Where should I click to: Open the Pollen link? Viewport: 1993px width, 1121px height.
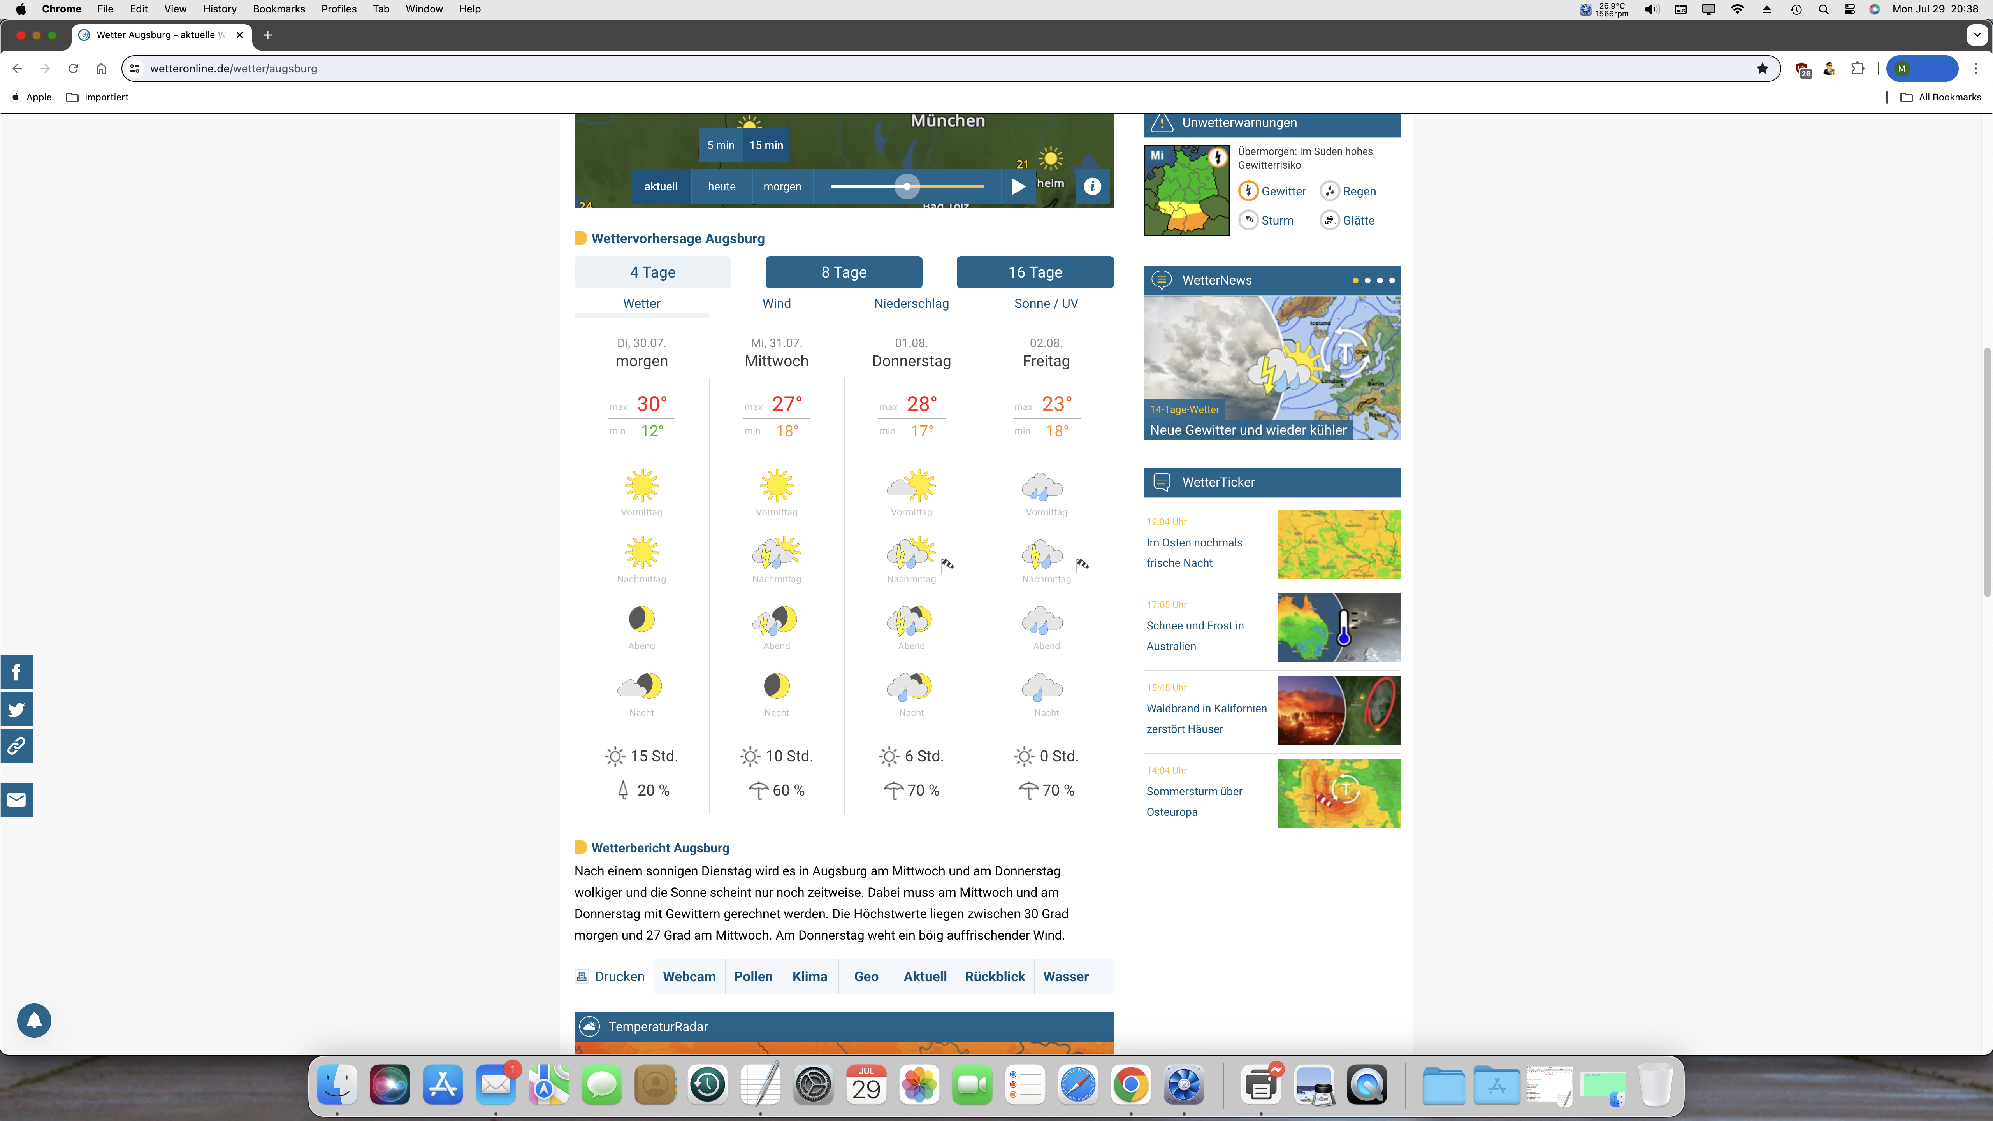point(753,976)
